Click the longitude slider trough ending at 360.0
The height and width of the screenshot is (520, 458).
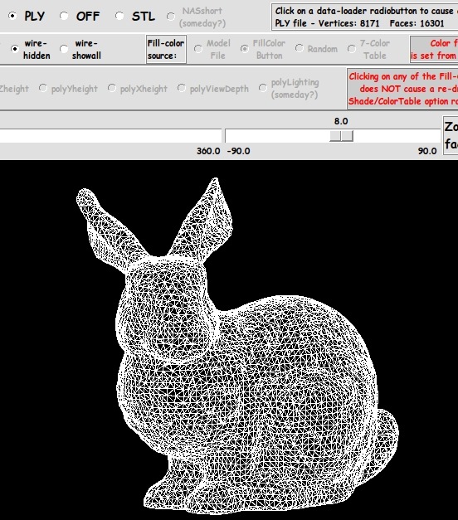tap(111, 136)
